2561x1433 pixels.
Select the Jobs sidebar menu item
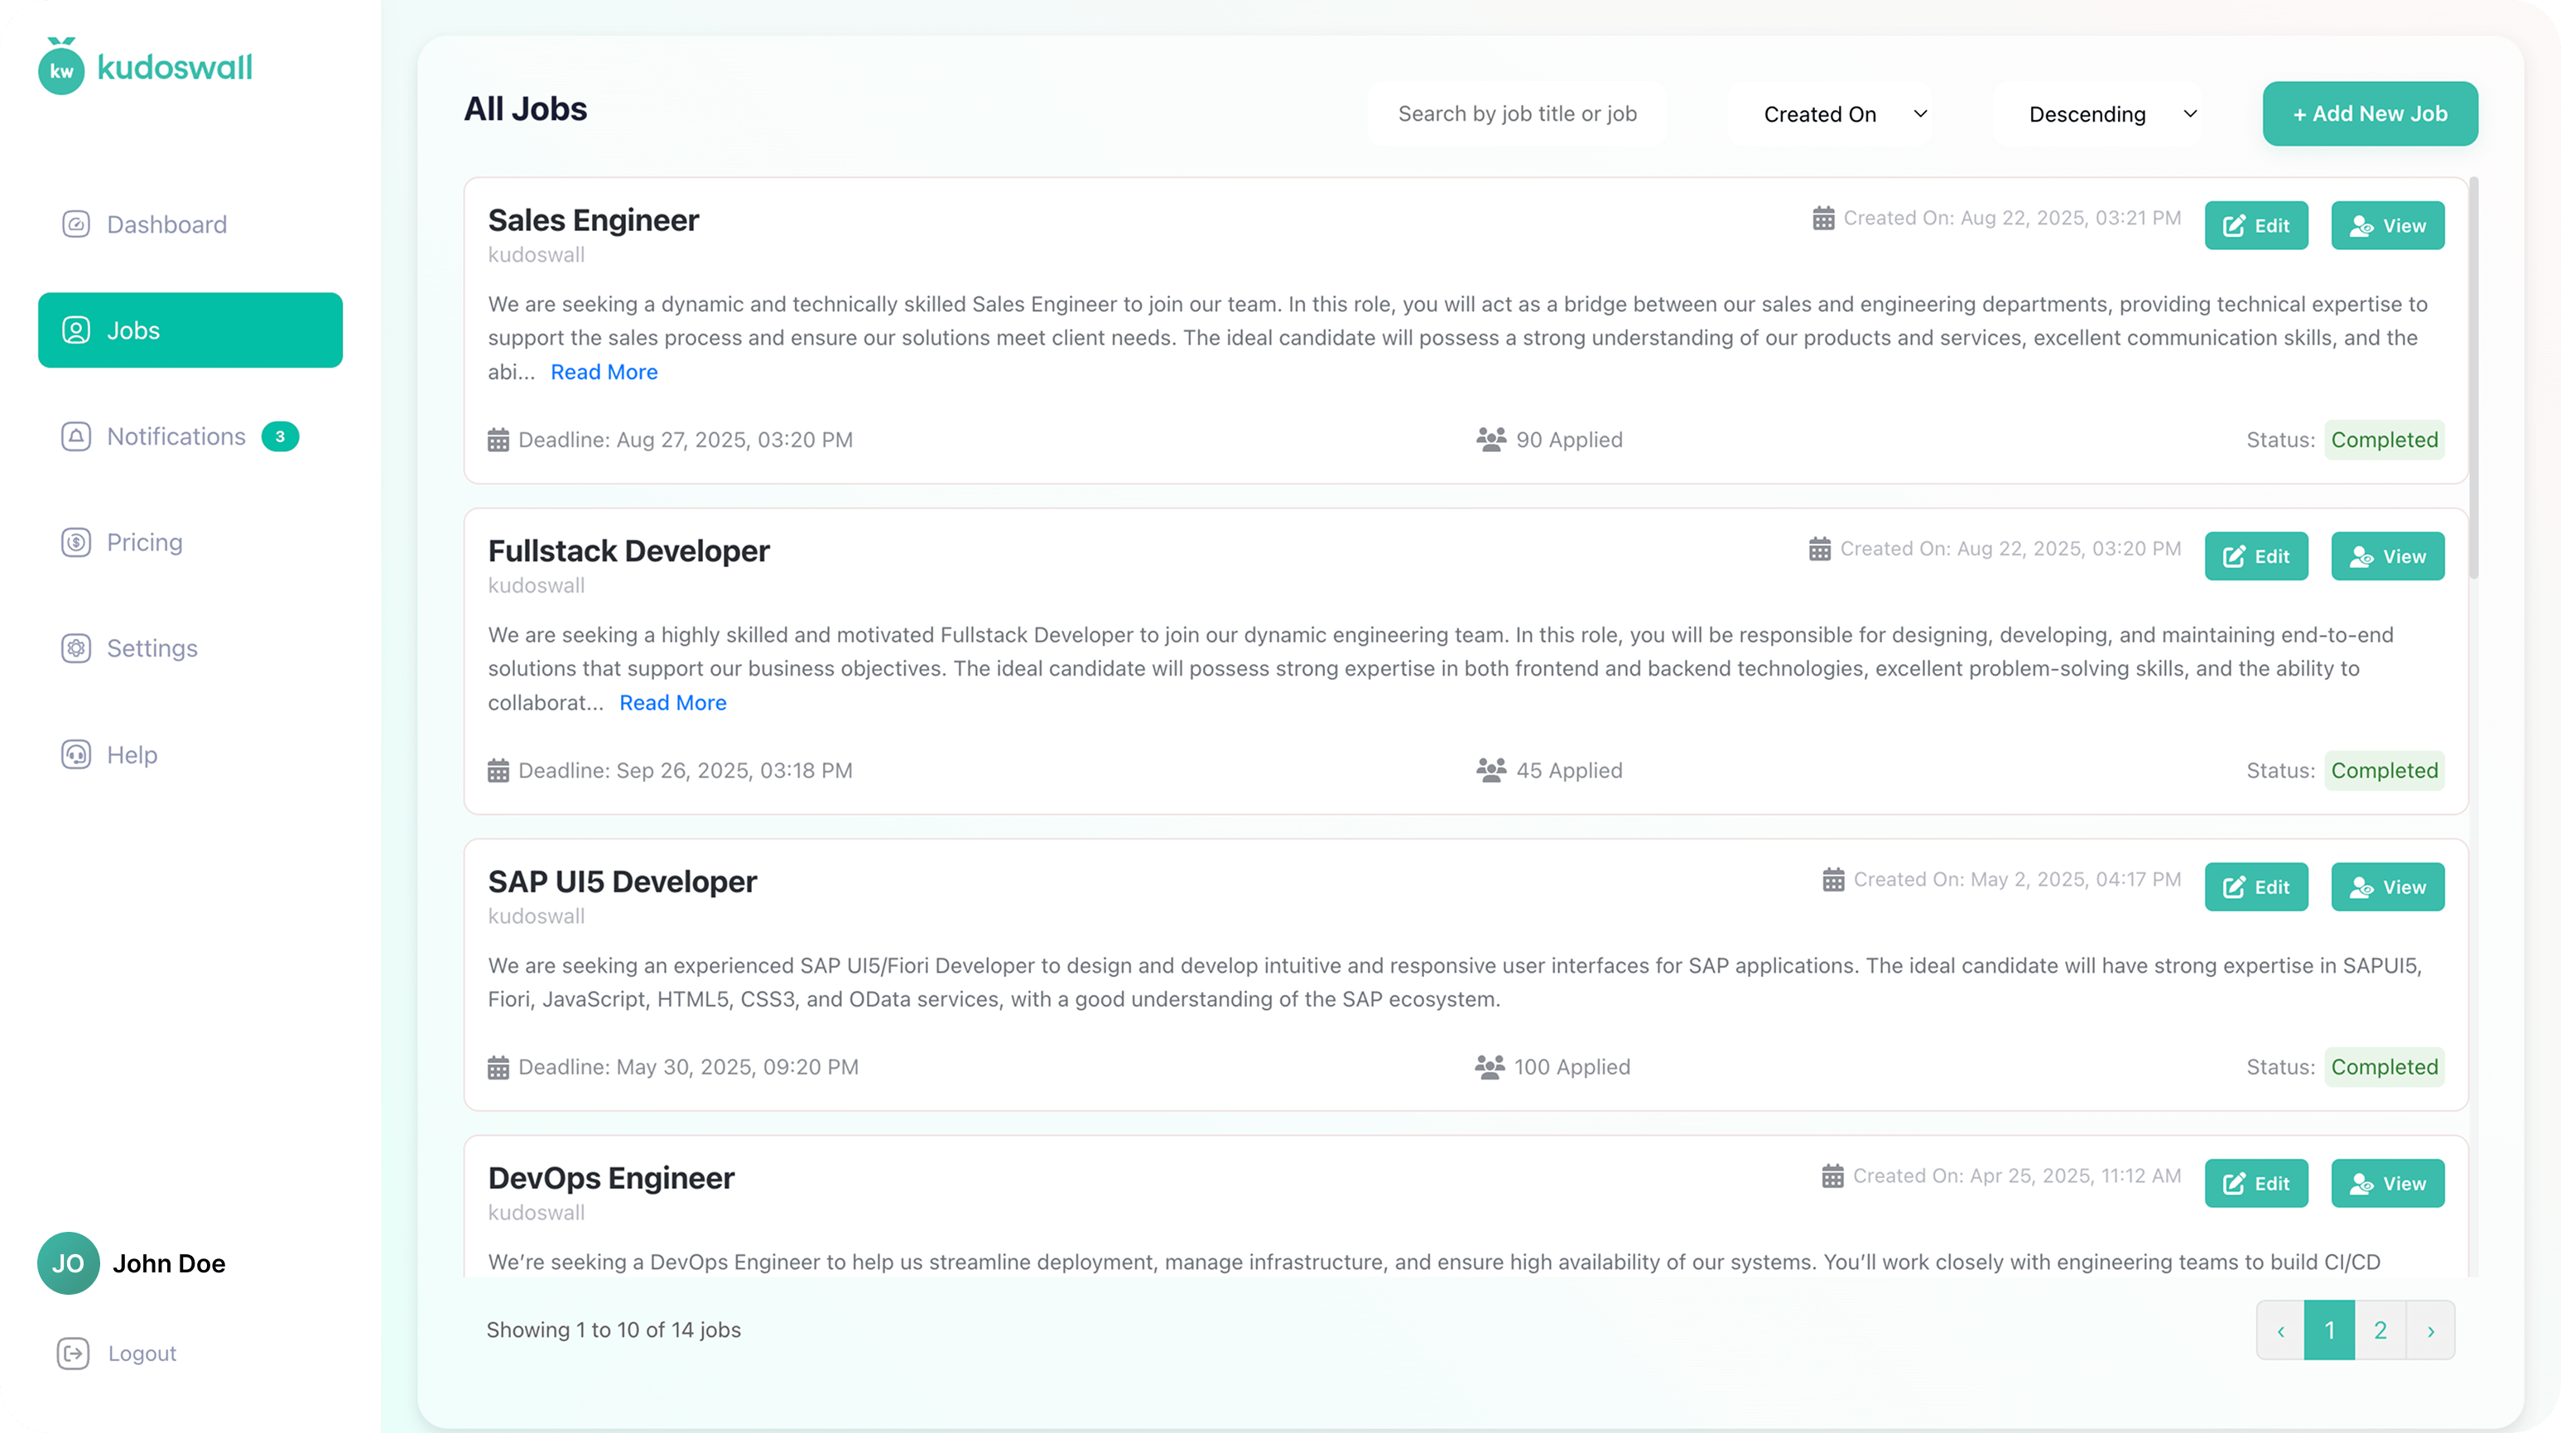pos(190,330)
